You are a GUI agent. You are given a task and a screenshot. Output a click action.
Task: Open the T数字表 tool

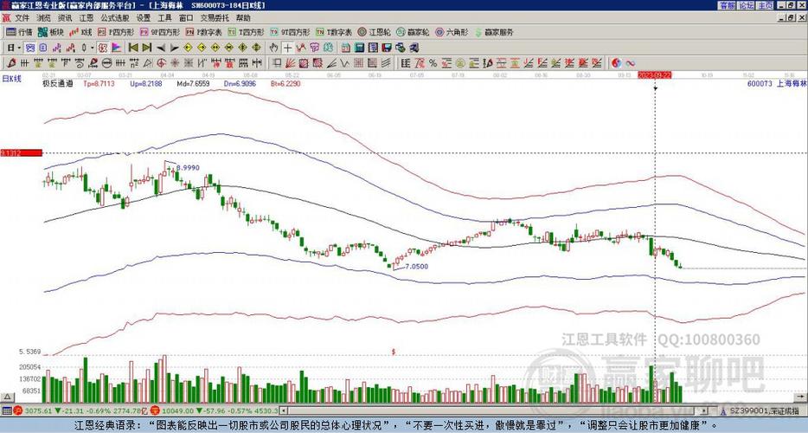coord(334,32)
